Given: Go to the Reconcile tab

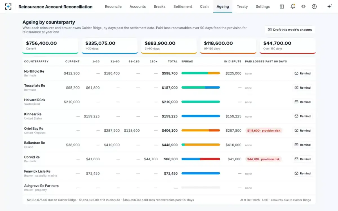Looking at the screenshot, I should click(x=113, y=6).
